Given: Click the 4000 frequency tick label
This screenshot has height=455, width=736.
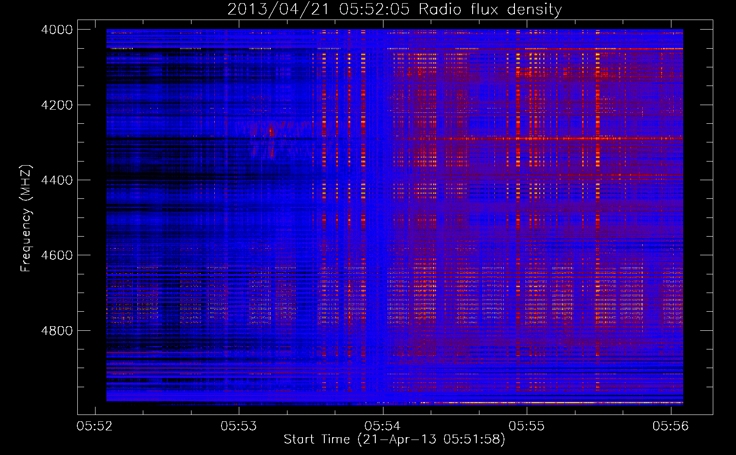Looking at the screenshot, I should coord(57,30).
